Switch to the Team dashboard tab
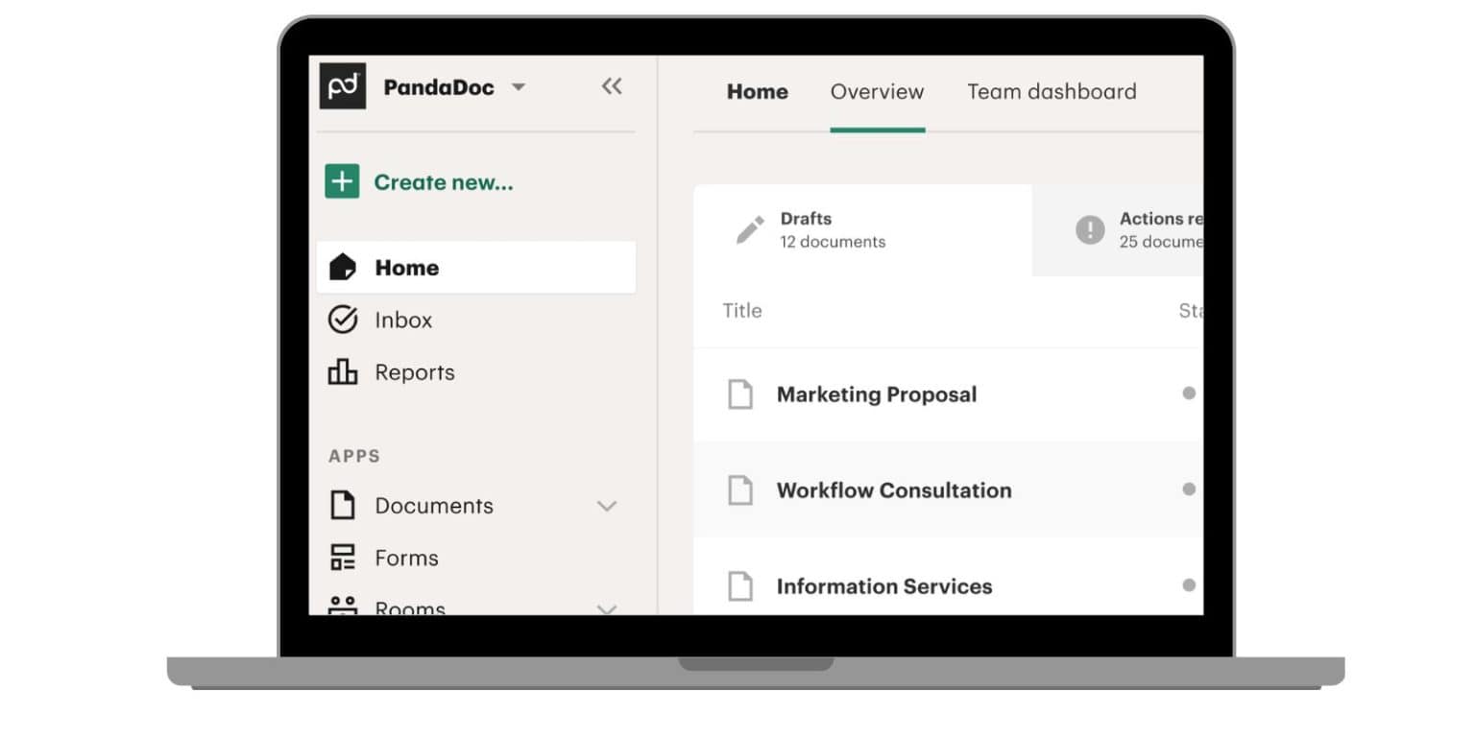The width and height of the screenshot is (1475, 737). pyautogui.click(x=1052, y=91)
